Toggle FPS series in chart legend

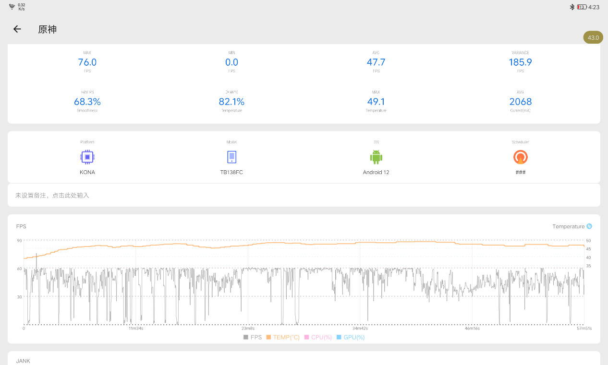[x=253, y=337]
